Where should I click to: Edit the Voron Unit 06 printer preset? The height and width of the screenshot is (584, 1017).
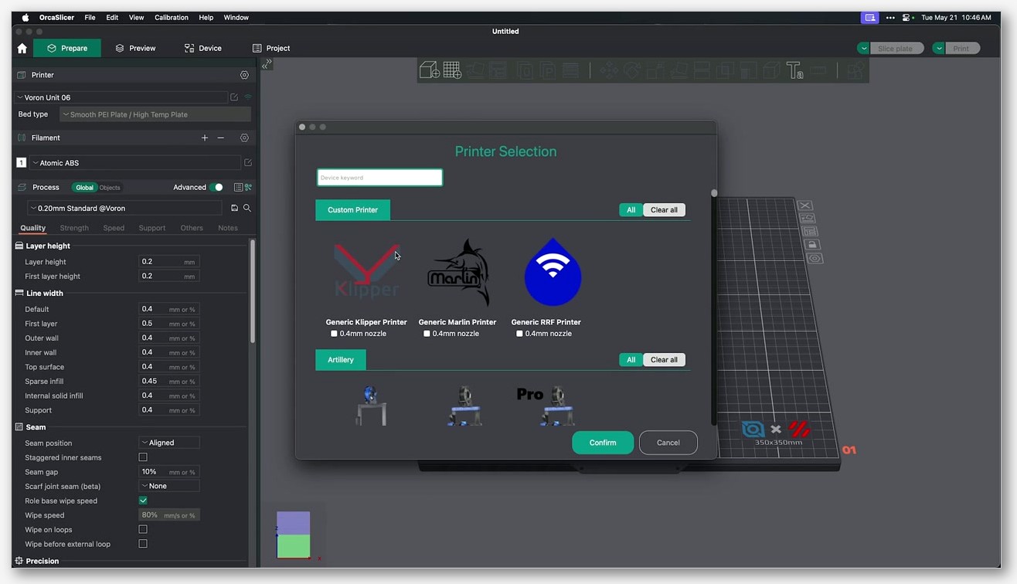(x=234, y=97)
